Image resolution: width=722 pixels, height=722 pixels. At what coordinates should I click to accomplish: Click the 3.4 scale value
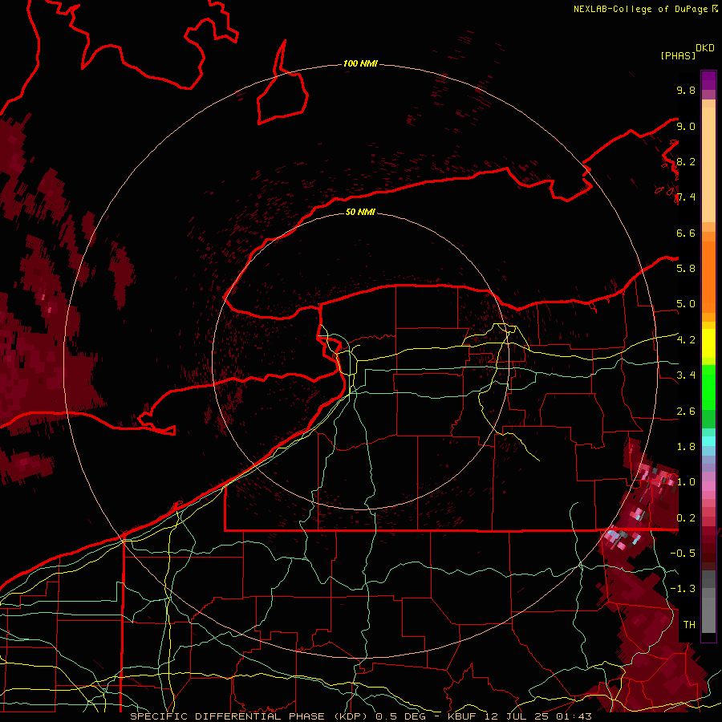point(686,375)
